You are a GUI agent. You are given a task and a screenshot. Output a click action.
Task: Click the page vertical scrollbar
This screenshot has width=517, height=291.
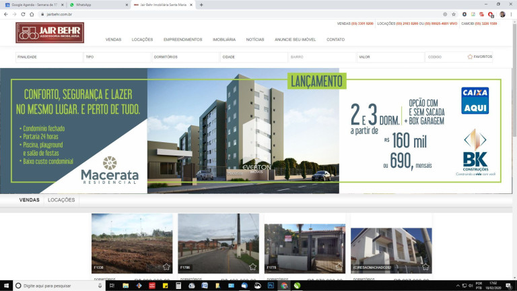514,79
